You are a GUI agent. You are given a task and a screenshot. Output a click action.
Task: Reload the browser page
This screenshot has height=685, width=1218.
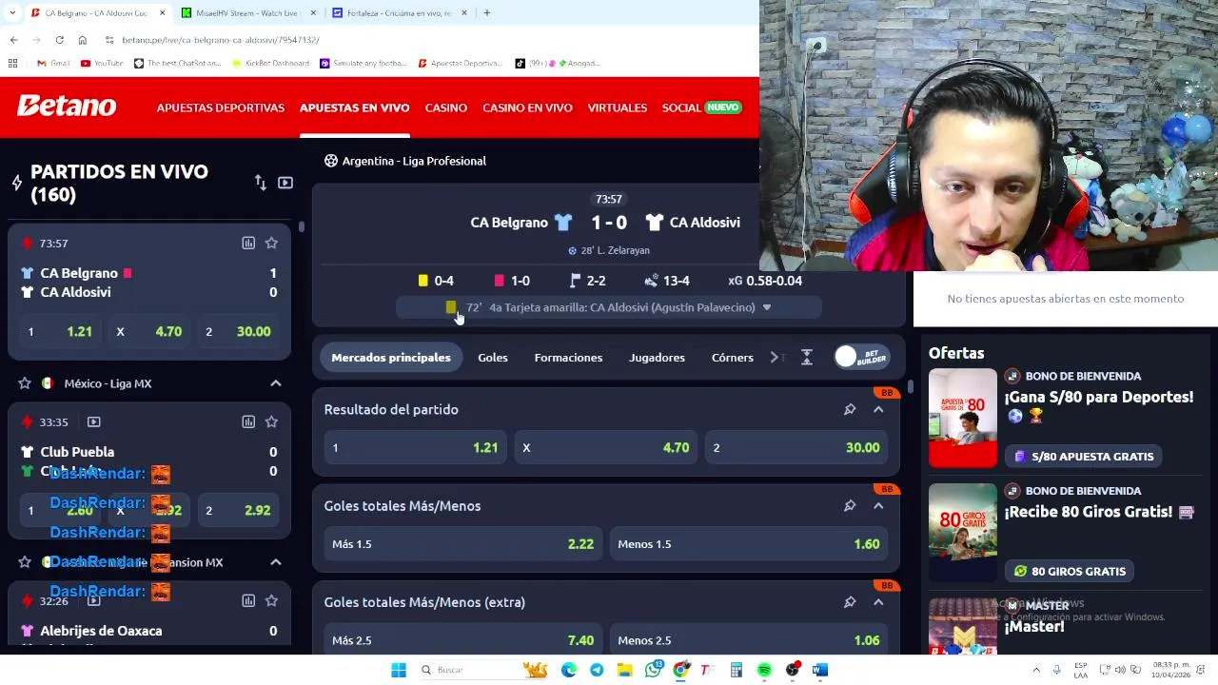[59, 40]
